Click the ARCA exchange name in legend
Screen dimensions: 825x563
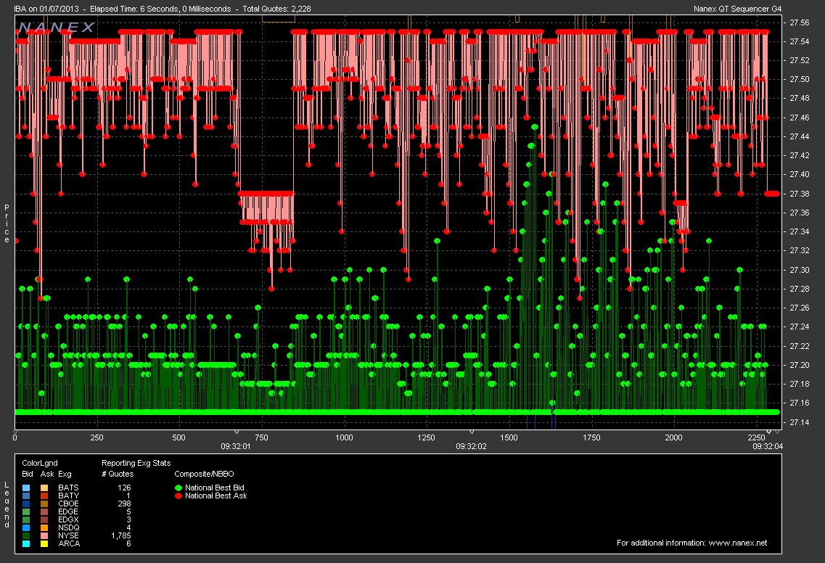(x=69, y=543)
